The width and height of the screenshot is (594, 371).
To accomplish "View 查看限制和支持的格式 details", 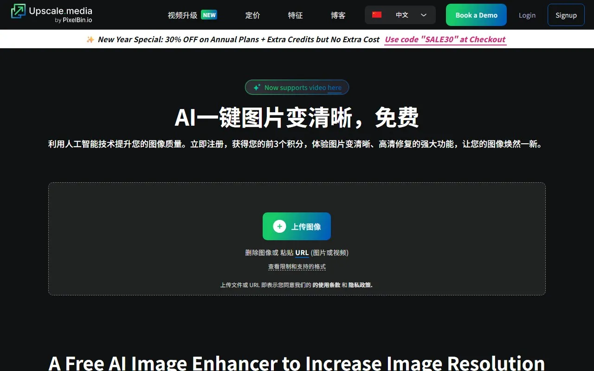I will pos(297,267).
